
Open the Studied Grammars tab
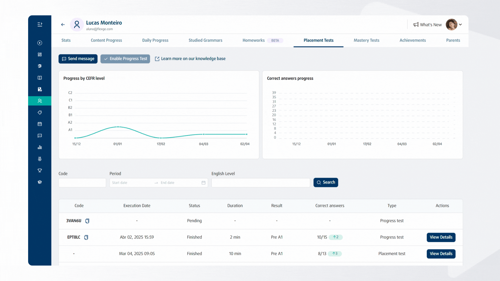[x=205, y=40]
